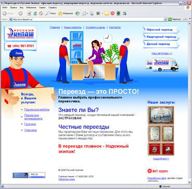Open the Условия и цены link
The image size is (192, 189).
click(95, 28)
